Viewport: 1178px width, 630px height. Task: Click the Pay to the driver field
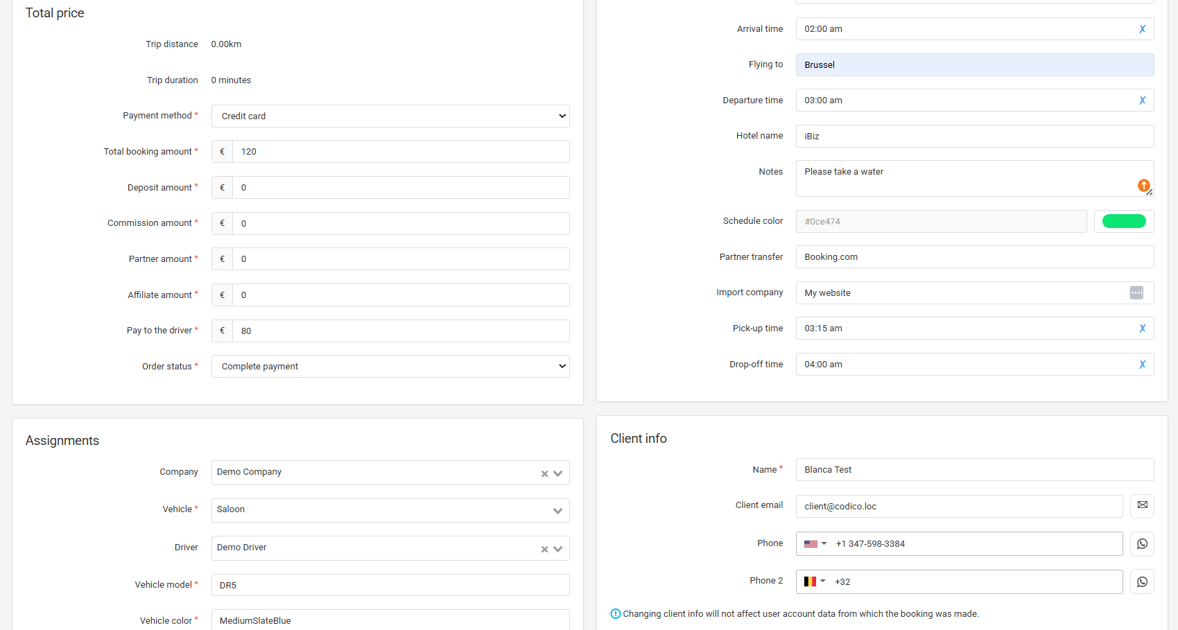(x=400, y=331)
